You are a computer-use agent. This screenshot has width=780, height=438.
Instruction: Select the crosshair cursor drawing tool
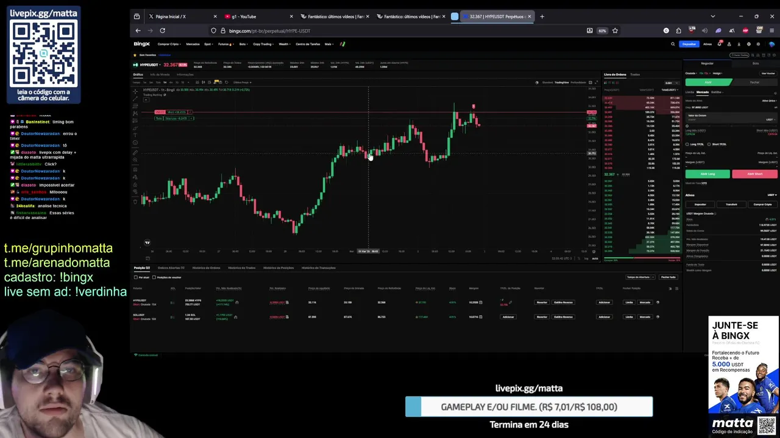[x=135, y=91]
